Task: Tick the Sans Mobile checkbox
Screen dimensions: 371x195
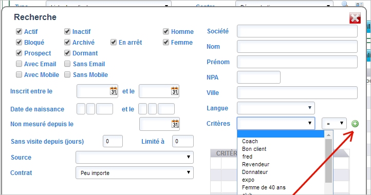Action: [x=67, y=74]
